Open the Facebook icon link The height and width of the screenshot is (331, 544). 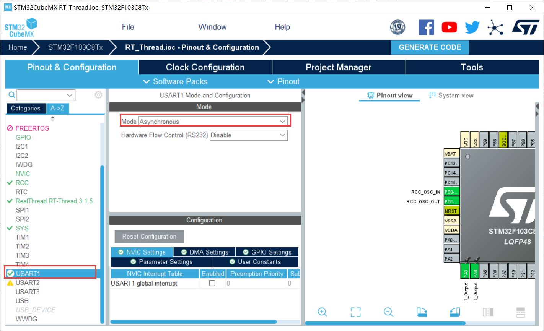click(426, 28)
